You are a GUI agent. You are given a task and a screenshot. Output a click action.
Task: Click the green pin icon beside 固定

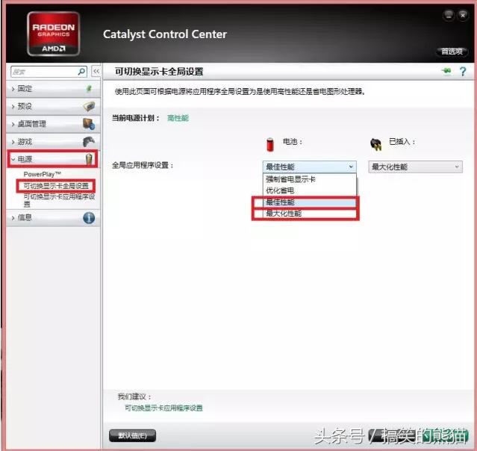(x=89, y=89)
